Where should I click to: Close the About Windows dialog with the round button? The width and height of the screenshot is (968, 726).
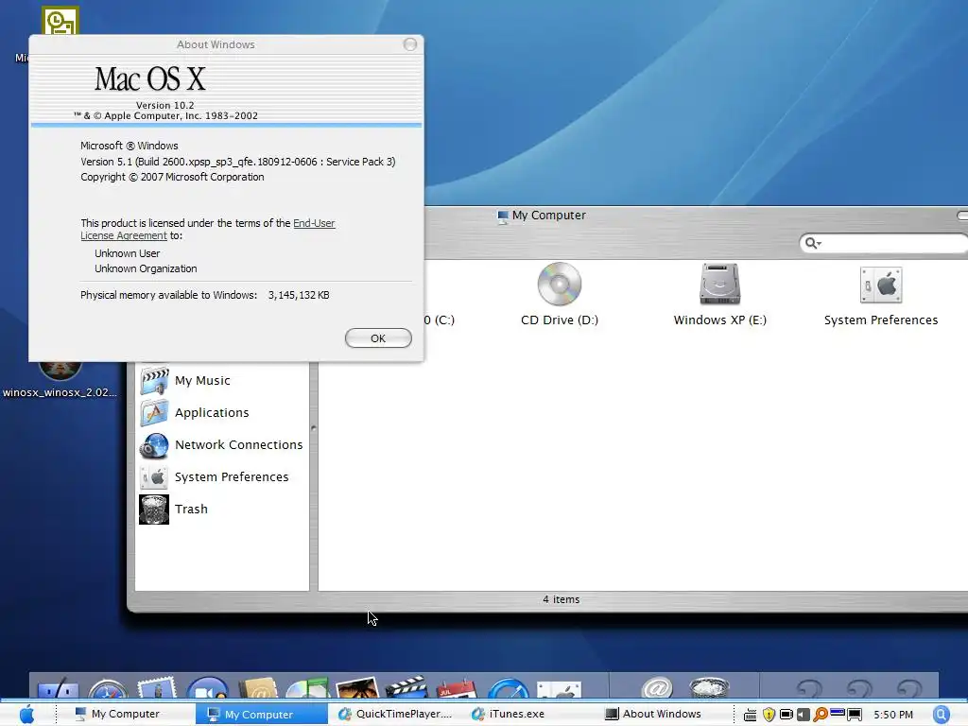click(410, 44)
